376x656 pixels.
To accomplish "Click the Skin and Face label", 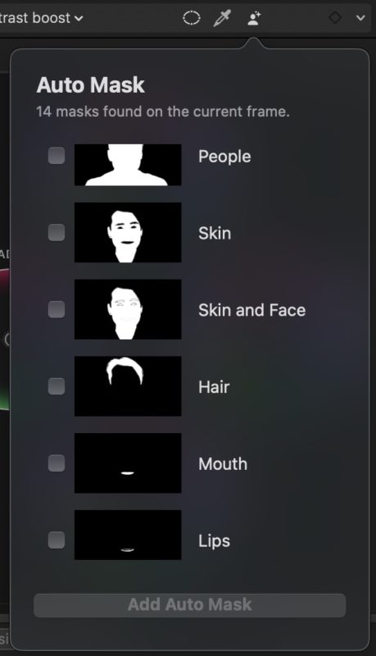I will click(x=252, y=311).
